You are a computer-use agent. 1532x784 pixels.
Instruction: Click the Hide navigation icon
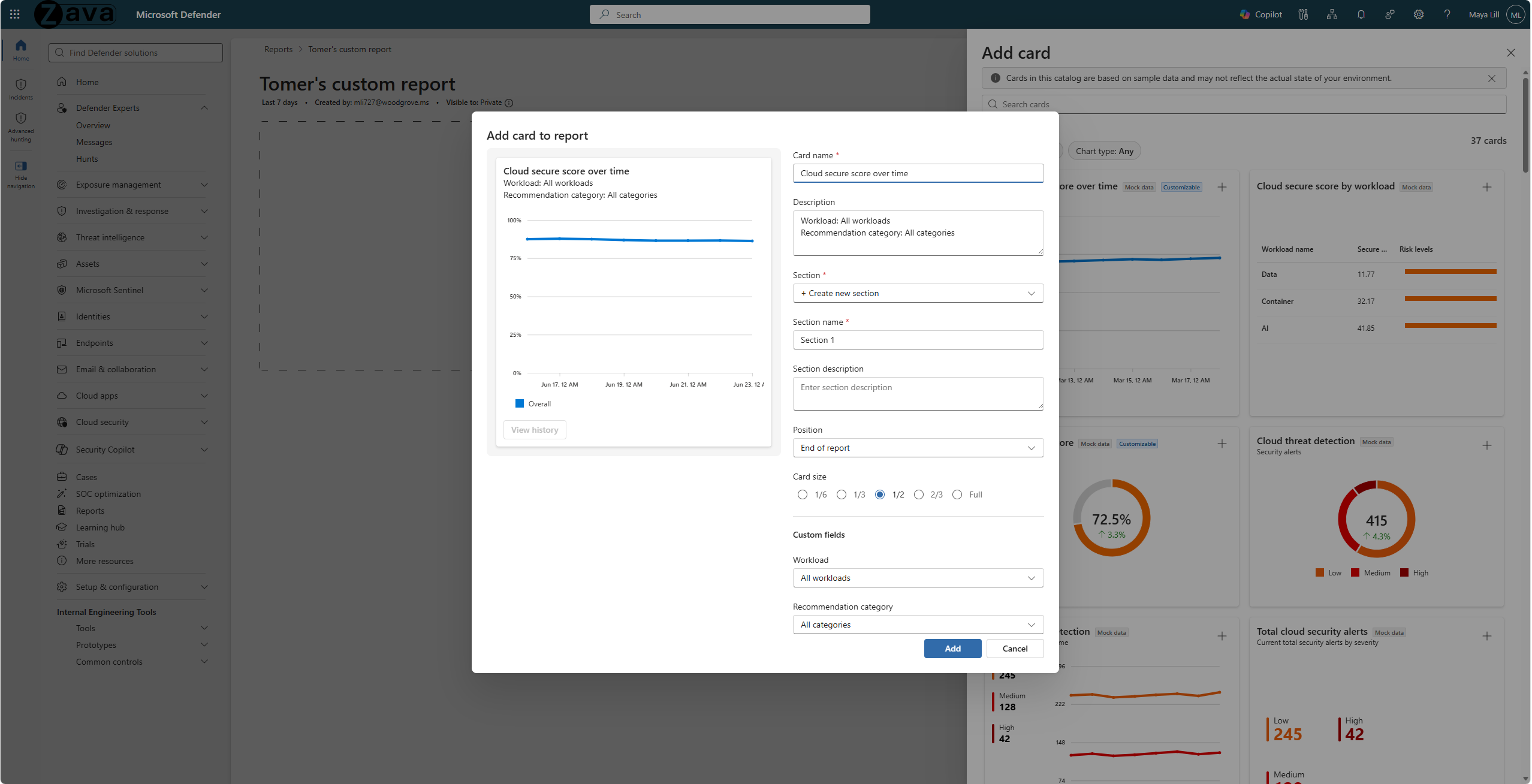(21, 166)
